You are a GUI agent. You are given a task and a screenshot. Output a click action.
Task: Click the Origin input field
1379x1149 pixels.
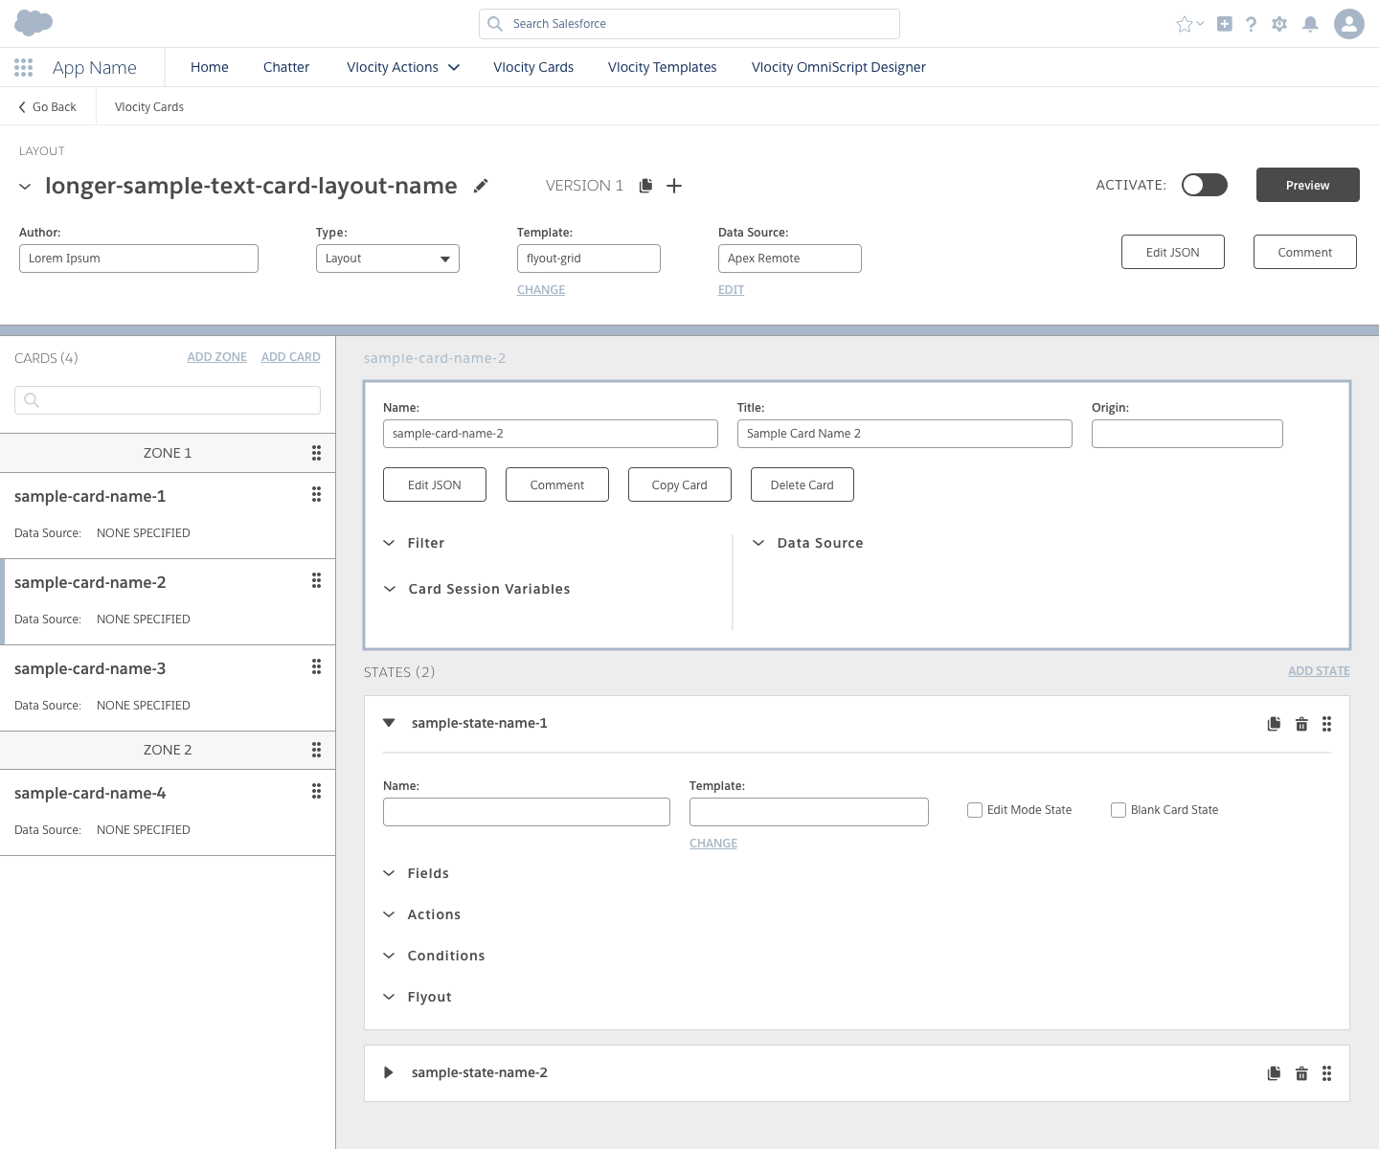pos(1187,434)
